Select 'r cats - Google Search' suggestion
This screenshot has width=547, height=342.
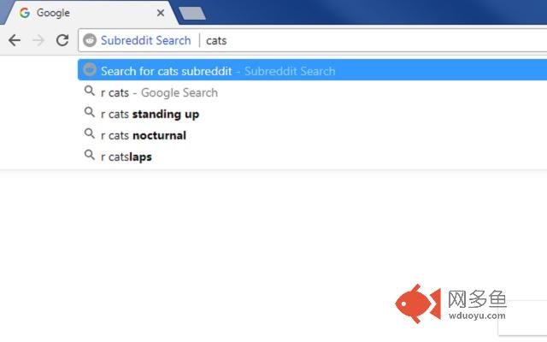(x=312, y=93)
